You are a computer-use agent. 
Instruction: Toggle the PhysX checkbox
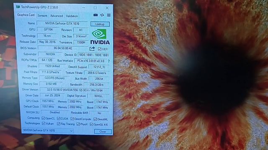click(78, 124)
